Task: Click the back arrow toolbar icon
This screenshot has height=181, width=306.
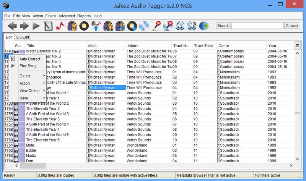Action: 12,26
